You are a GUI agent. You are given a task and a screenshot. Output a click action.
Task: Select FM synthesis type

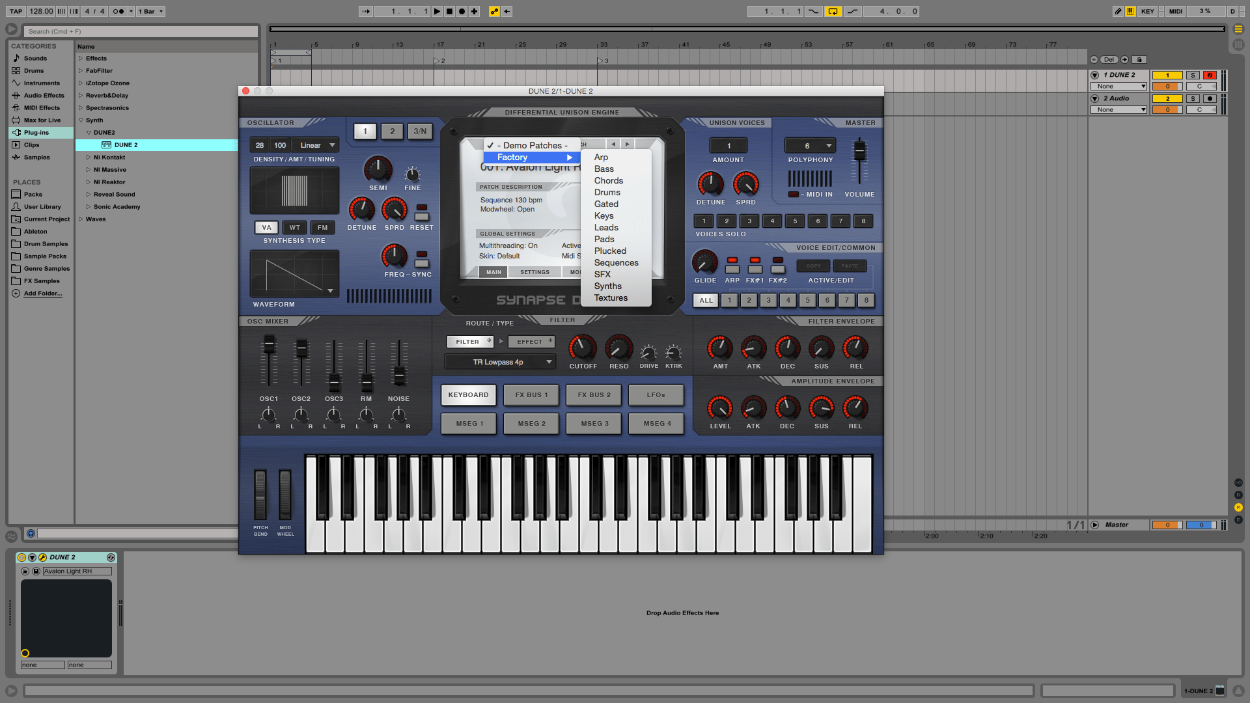(x=322, y=228)
